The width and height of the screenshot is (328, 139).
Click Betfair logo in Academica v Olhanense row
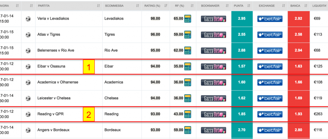tap(270, 82)
